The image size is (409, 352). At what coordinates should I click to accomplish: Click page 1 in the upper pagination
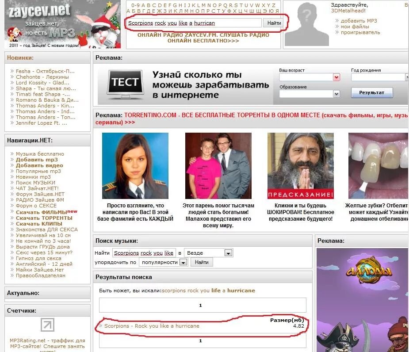point(200,305)
